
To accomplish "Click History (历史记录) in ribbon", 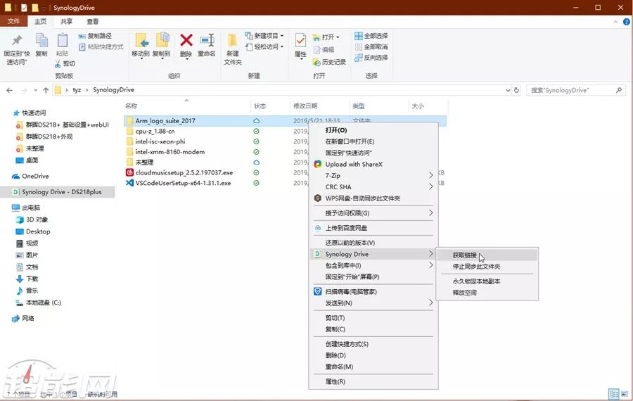I will pos(329,62).
